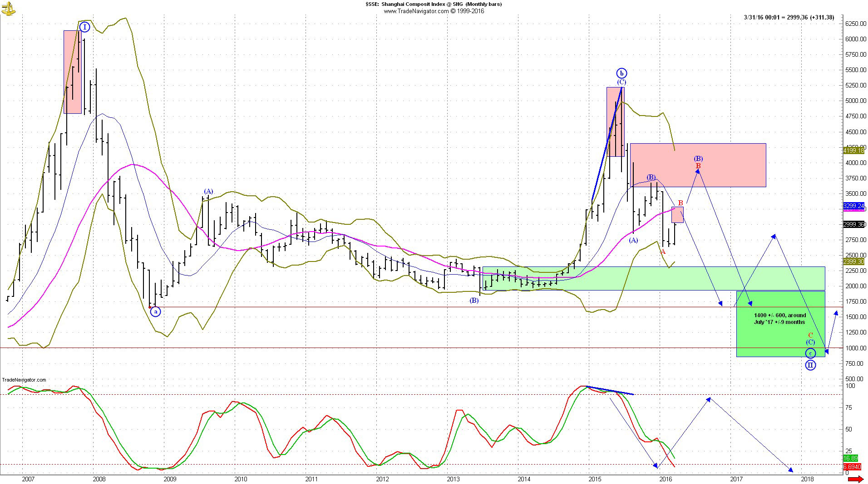868x484 pixels.
Task: Click the red 6.6940 oscillator value tag
Action: click(852, 466)
